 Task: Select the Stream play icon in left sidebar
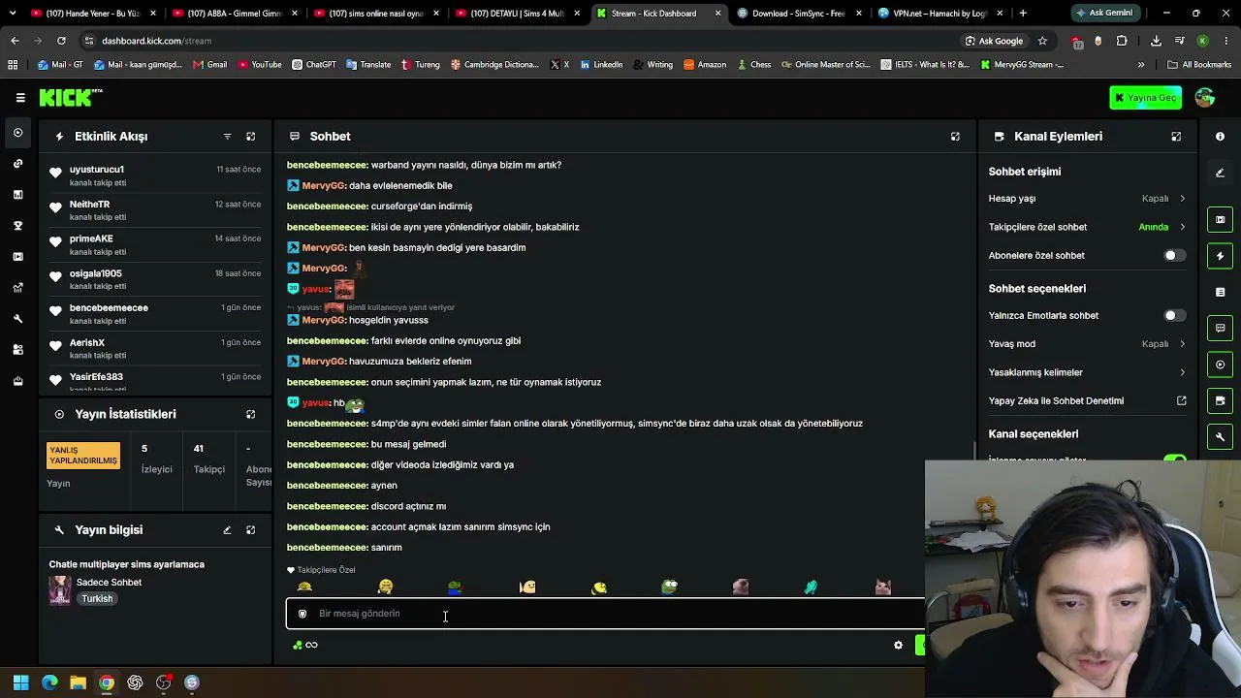pos(18,133)
